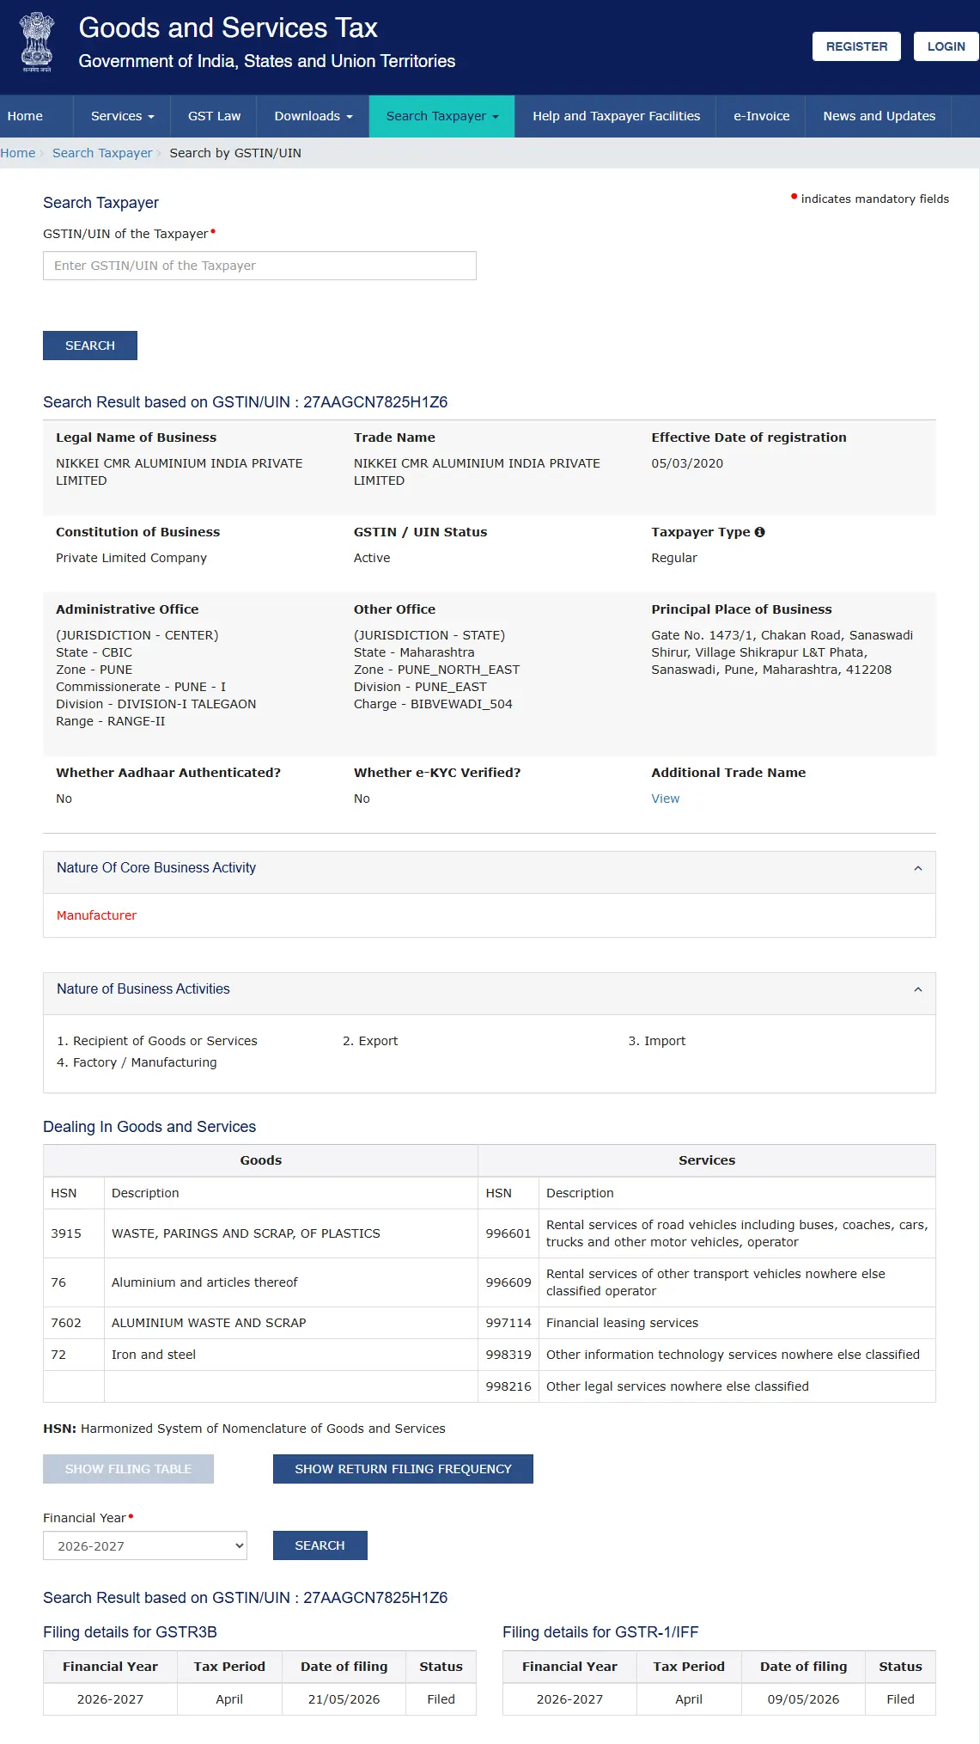Open Help and Taxpayer Facilities
980x1744 pixels.
coord(617,116)
